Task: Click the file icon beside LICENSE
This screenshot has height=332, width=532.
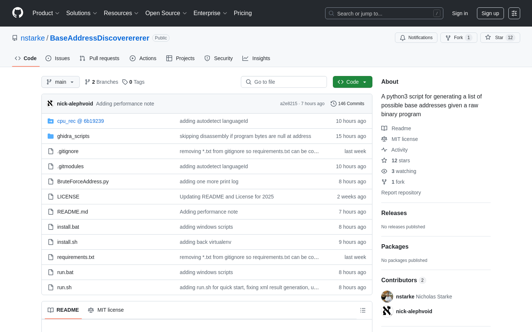Action: pyautogui.click(x=51, y=197)
